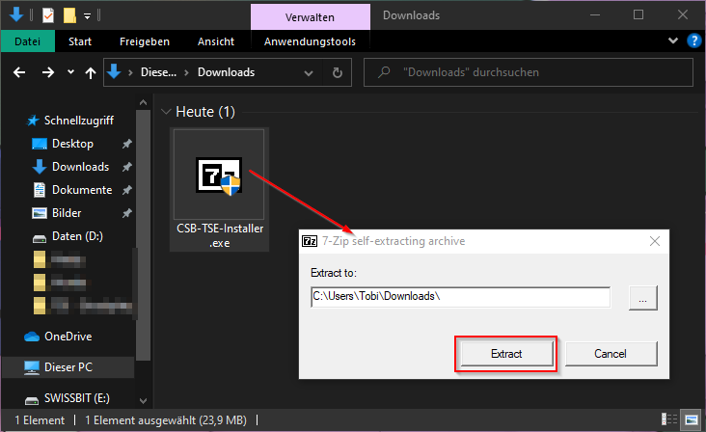Viewport: 706px width, 432px height.
Task: Cancel the 7-Zip extraction dialog
Action: point(611,354)
